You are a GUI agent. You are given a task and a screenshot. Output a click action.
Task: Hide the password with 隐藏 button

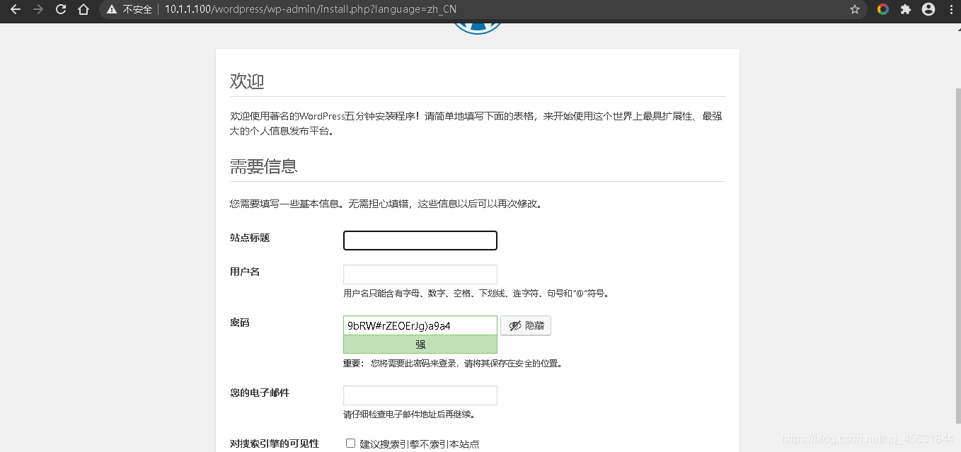click(x=526, y=325)
